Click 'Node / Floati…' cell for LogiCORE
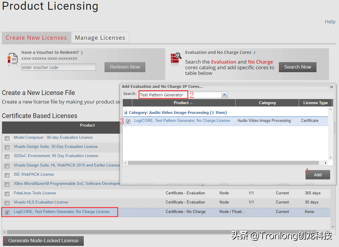This screenshot has width=339, height=247. [232, 212]
